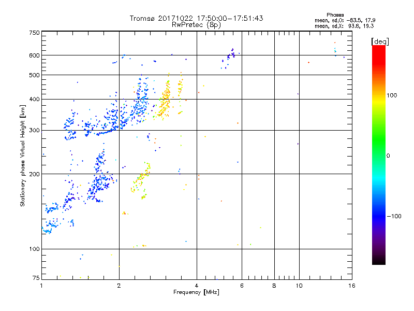Click the '300' y-axis tick label
Viewport: 414px width, 311px height.
click(34, 131)
